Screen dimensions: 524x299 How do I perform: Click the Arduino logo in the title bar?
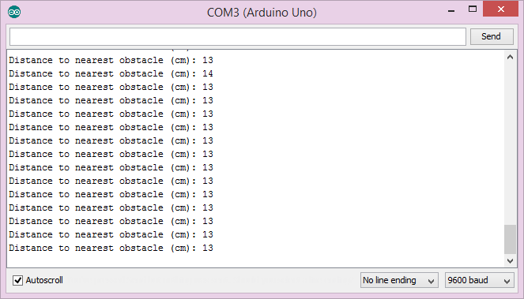point(14,13)
